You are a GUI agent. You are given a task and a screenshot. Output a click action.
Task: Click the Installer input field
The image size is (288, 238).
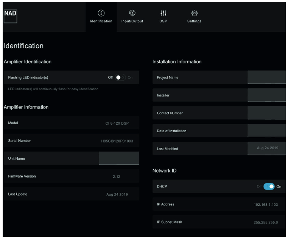click(266, 95)
